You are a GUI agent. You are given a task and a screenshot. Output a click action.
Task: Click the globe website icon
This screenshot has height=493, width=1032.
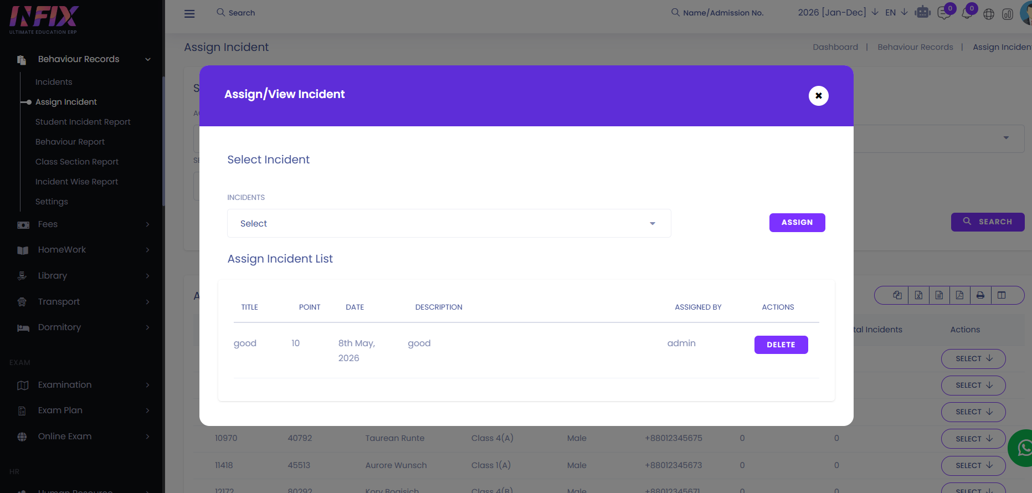989,14
